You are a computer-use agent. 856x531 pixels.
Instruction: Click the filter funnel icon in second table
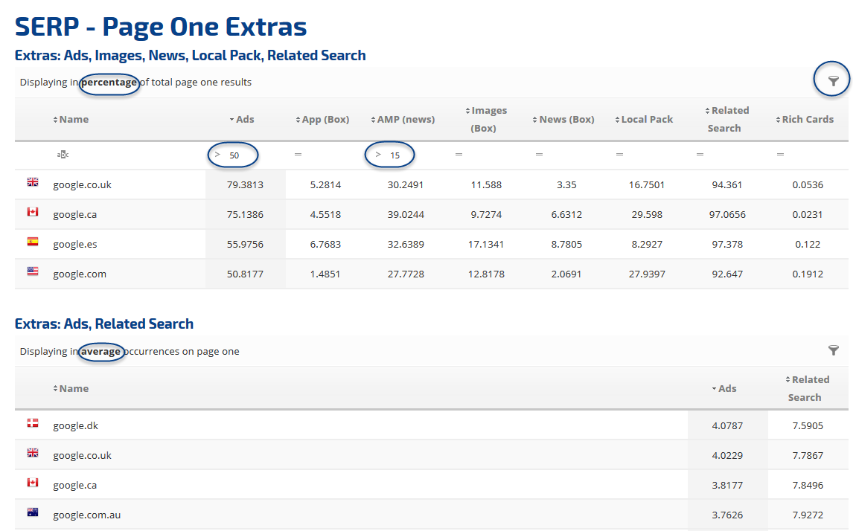pyautogui.click(x=833, y=350)
